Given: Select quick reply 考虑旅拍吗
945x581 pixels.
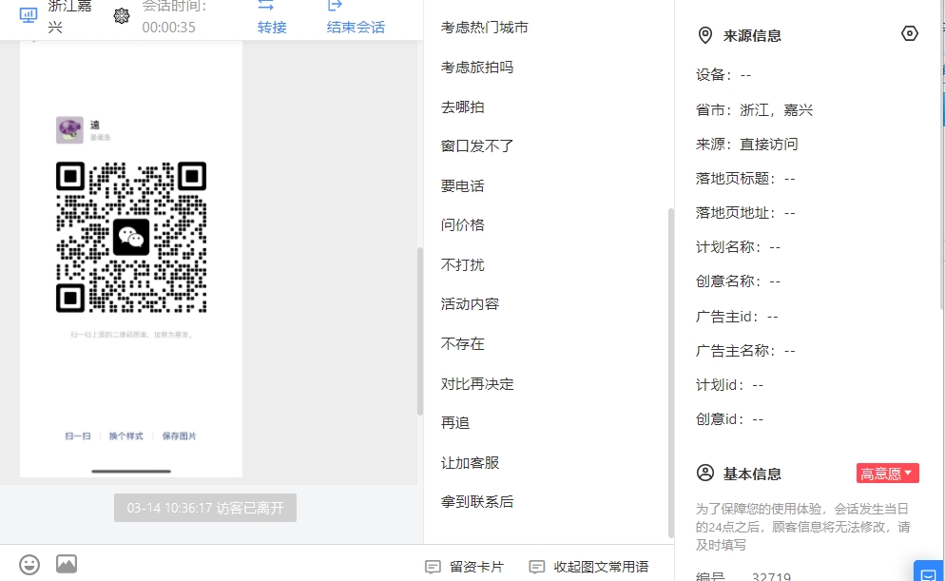Looking at the screenshot, I should pos(477,68).
